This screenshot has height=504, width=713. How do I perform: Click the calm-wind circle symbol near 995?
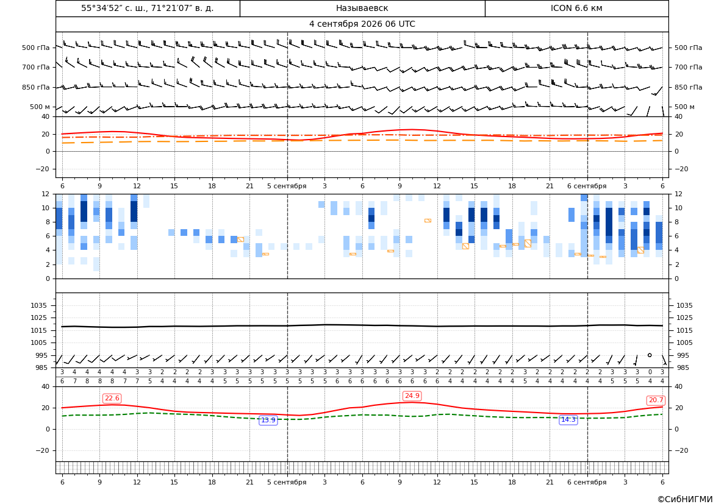(x=650, y=355)
